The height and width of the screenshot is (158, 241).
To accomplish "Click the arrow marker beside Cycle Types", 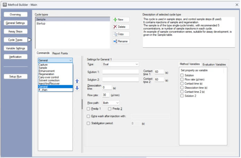I will pos(29,40).
